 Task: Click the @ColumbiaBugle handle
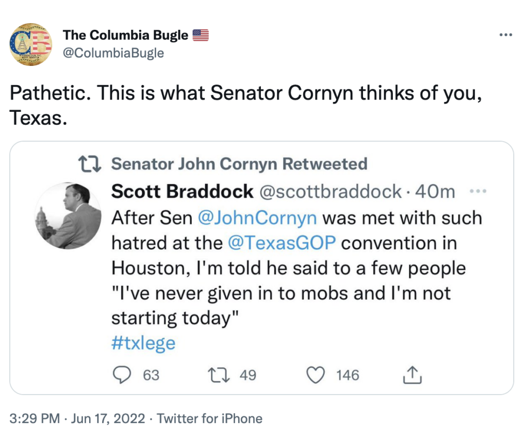pyautogui.click(x=113, y=53)
